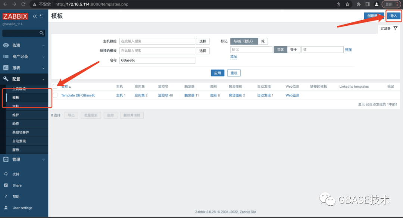
Task: Collapse the 配置 menu section
Action: point(43,79)
